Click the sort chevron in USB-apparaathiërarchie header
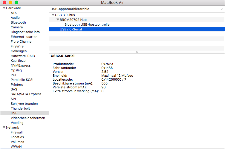Viewport: 225px width, 149px height. (x=222, y=9)
